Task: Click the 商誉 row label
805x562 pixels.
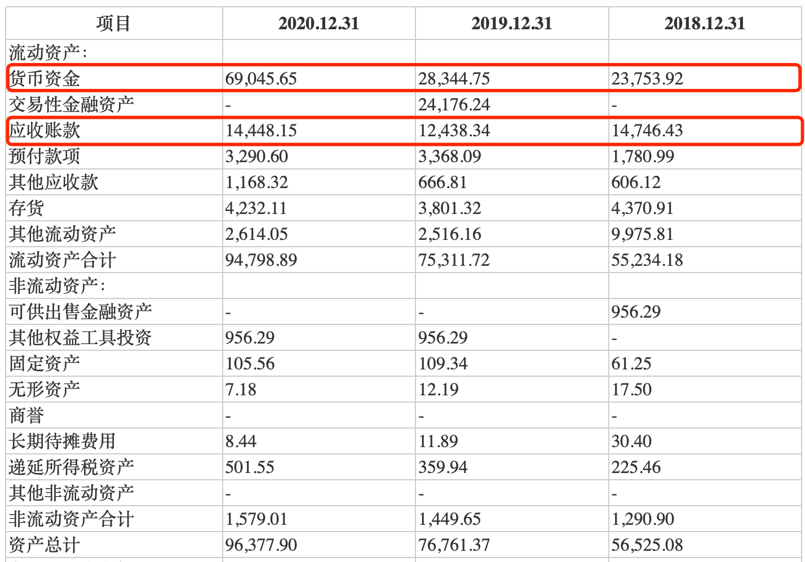Action: (x=26, y=415)
